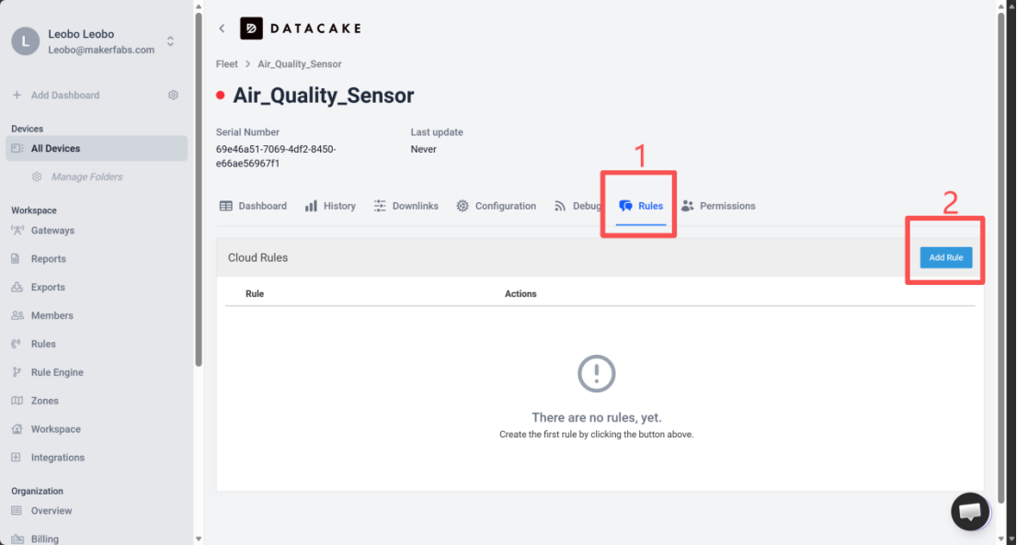Click the Gateways antenna icon

[17, 230]
